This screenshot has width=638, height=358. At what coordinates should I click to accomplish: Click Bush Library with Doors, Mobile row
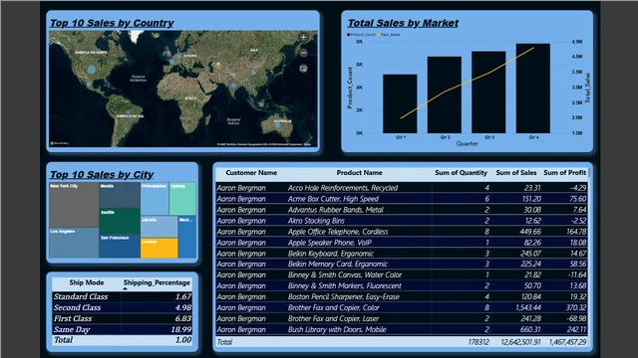click(402, 329)
